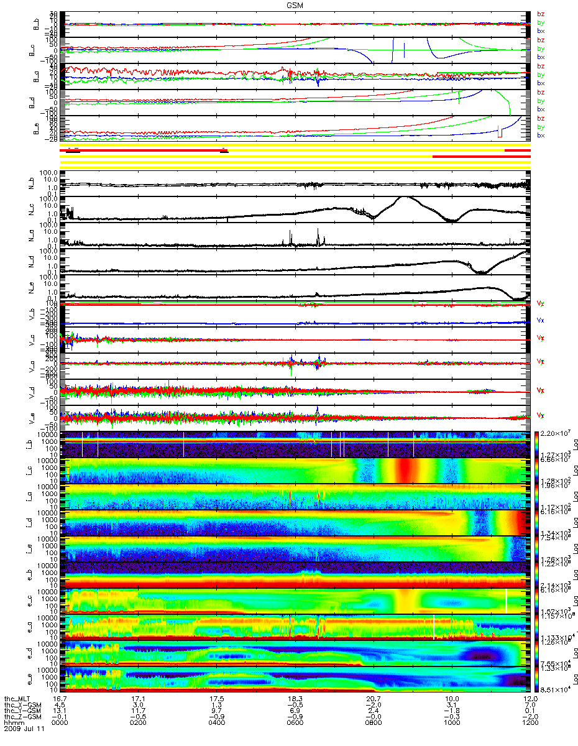Click the thc_Z-GSM row label
The width and height of the screenshot is (578, 746).
coord(23,717)
